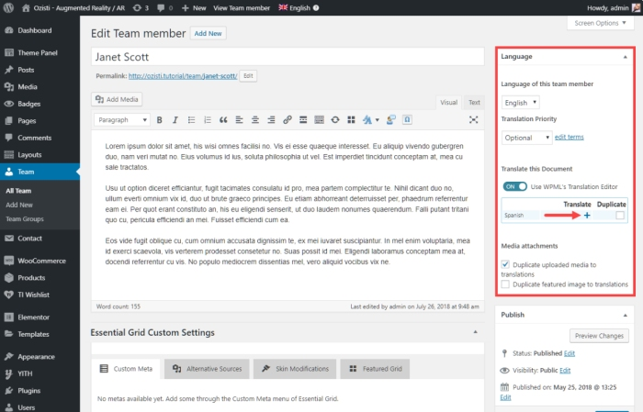This screenshot has width=643, height=412.
Task: Enable Duplicate featured image to translations
Action: (x=507, y=285)
